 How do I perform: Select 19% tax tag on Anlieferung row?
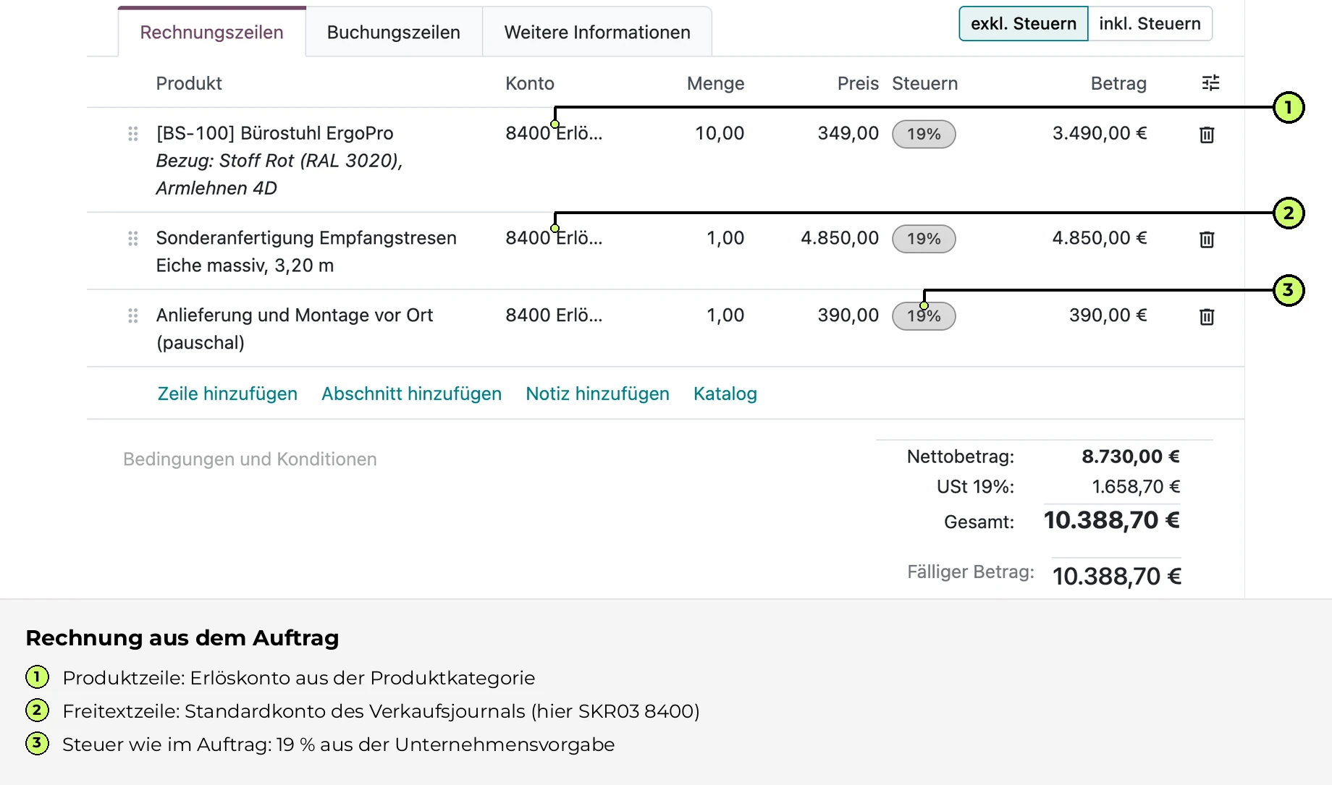click(x=924, y=316)
